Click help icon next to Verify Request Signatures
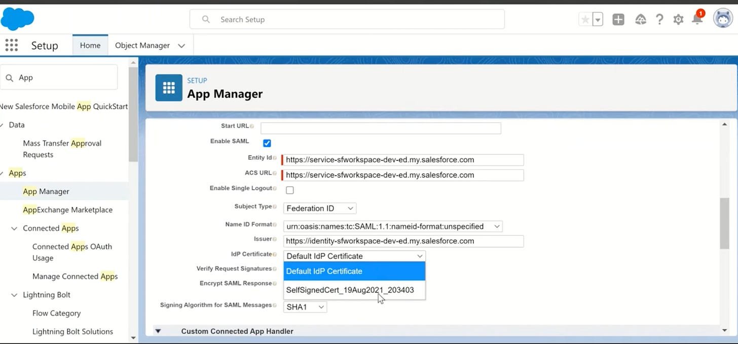The width and height of the screenshot is (738, 344). (x=275, y=269)
